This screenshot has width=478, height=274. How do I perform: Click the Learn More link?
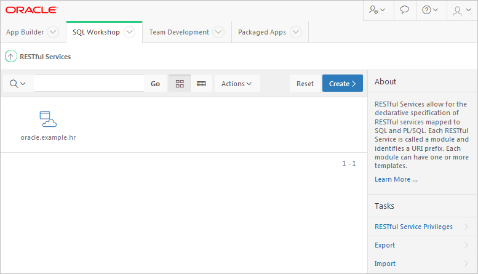pos(396,179)
